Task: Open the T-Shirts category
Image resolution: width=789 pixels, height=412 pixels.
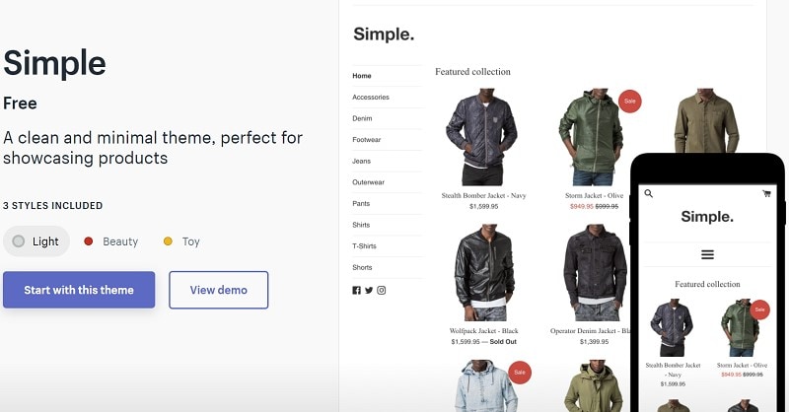Action: pyautogui.click(x=367, y=246)
